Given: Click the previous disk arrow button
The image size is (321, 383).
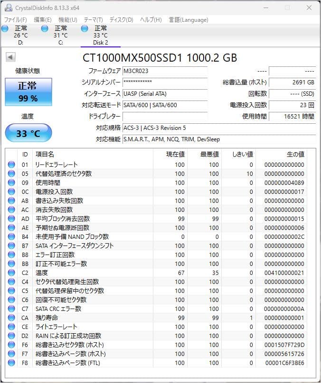Looking at the screenshot, I should coord(10,57).
